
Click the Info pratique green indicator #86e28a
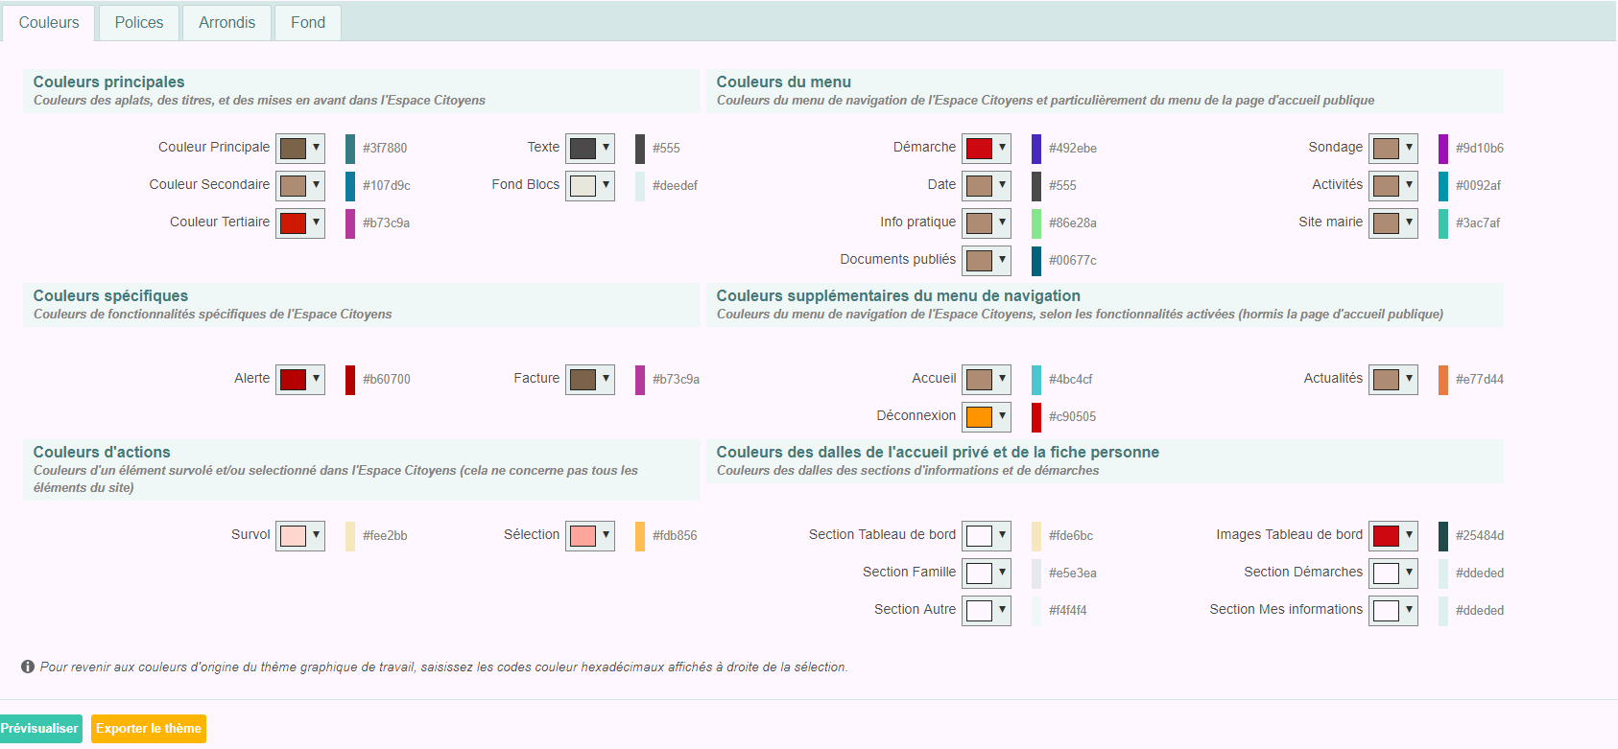pos(1036,222)
